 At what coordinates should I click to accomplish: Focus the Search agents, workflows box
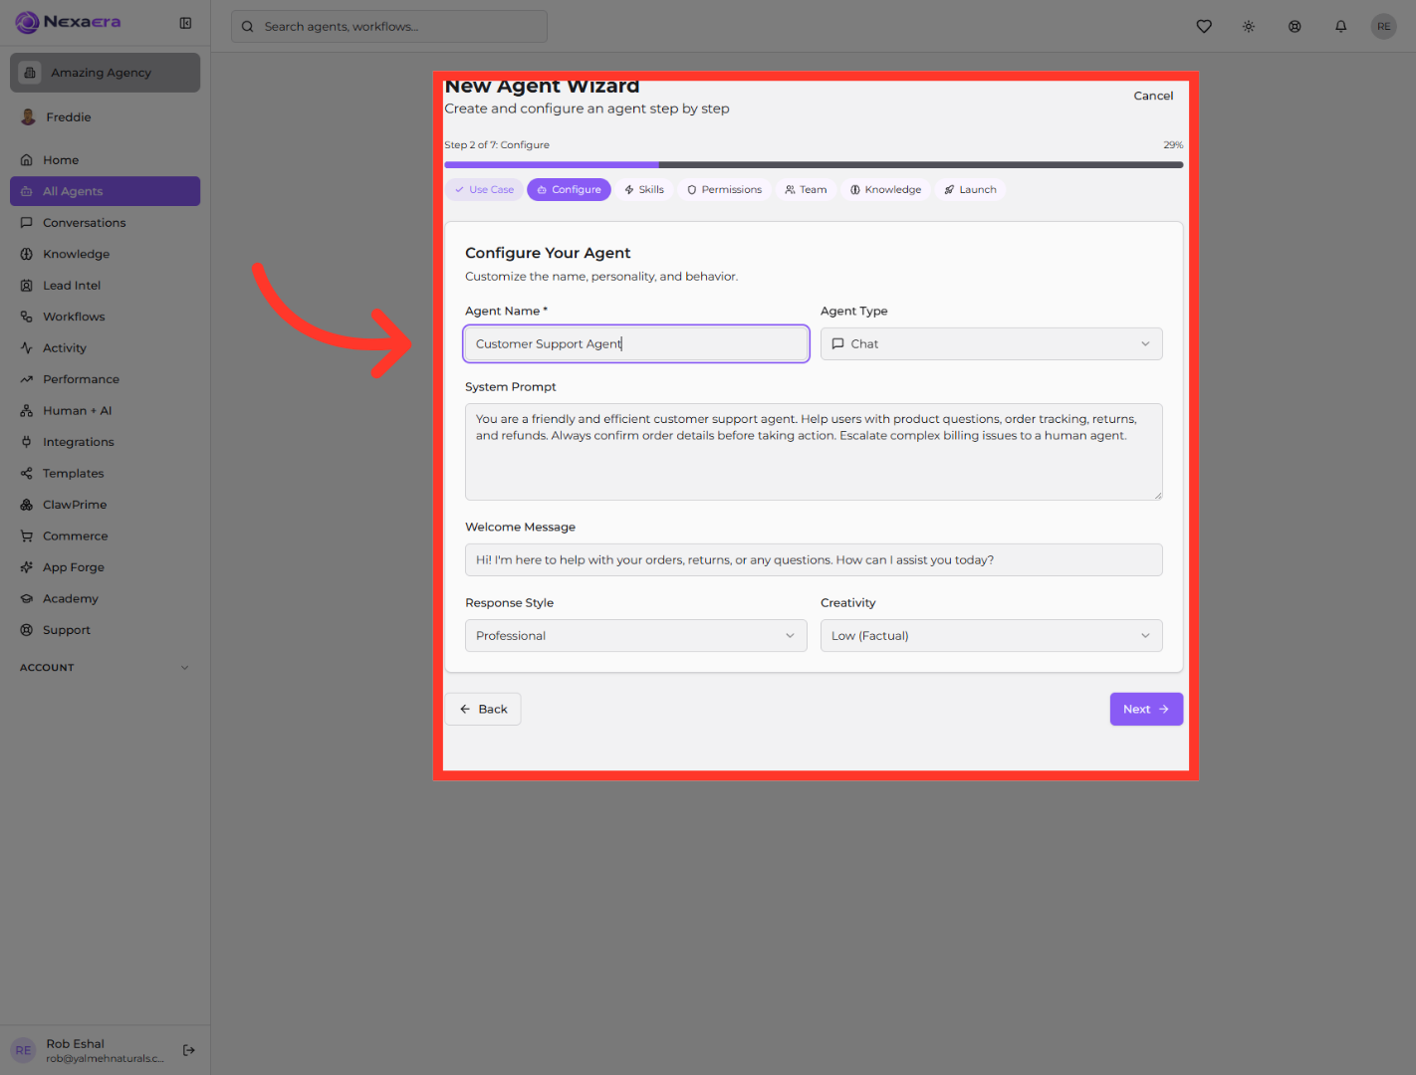(389, 27)
